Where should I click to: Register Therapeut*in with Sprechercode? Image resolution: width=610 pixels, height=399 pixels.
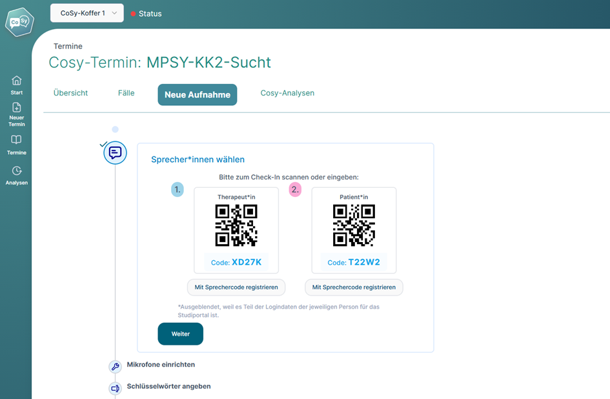point(236,287)
